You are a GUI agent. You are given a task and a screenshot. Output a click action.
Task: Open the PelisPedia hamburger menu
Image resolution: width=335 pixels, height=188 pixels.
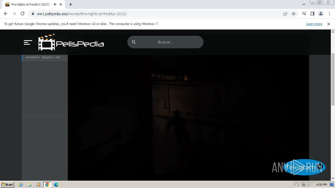[x=28, y=42]
